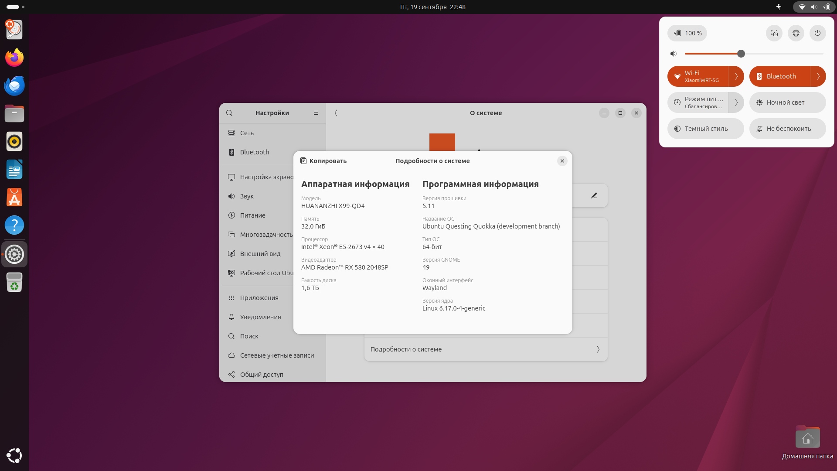The width and height of the screenshot is (837, 471).
Task: Click the Копировать button in details dialog
Action: click(x=323, y=161)
